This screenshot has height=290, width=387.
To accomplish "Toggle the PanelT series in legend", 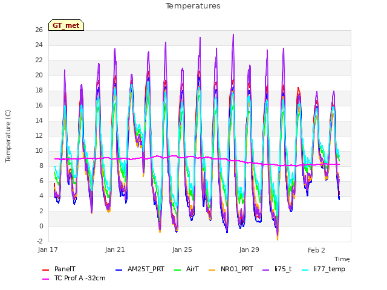I will coord(59,269).
